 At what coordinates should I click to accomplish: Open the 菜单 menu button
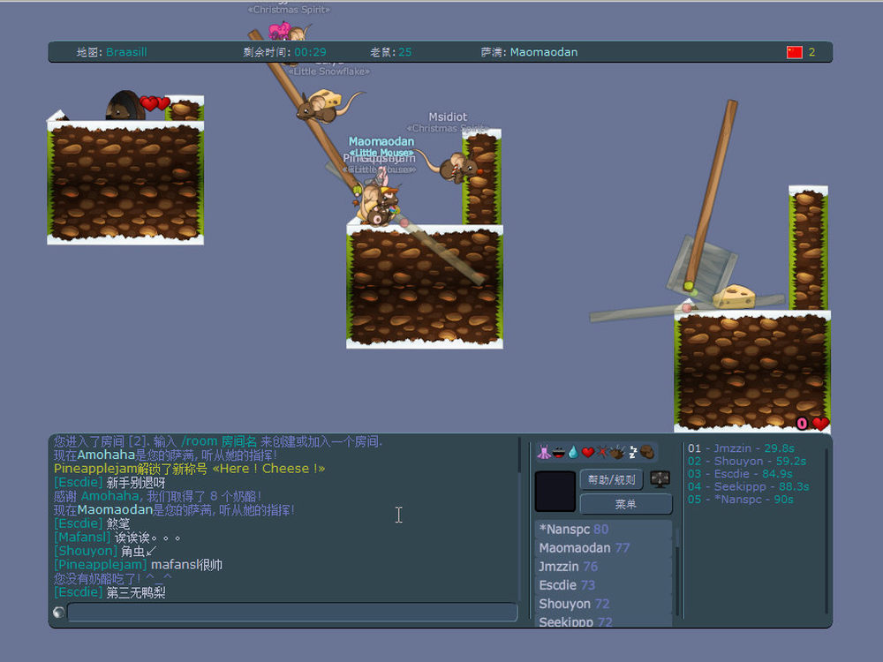[626, 504]
